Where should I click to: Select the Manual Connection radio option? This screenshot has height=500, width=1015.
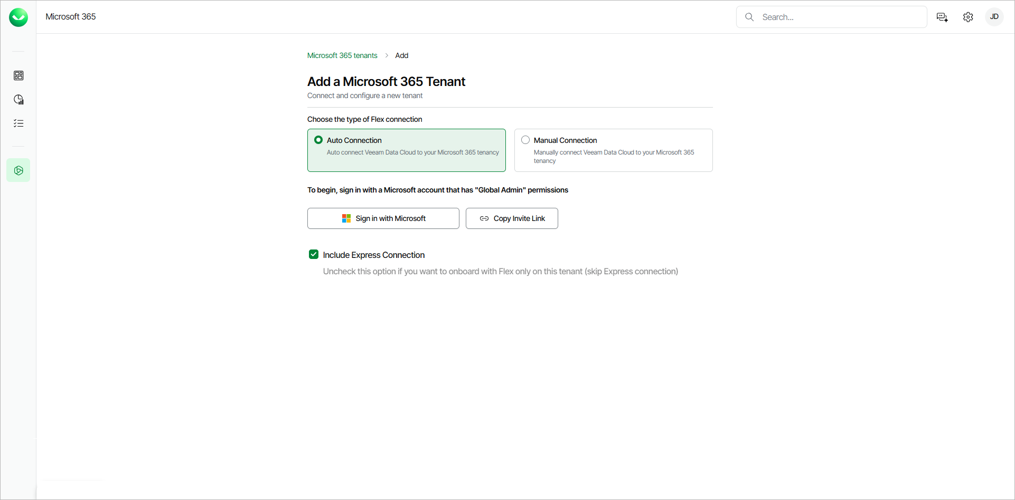click(525, 140)
